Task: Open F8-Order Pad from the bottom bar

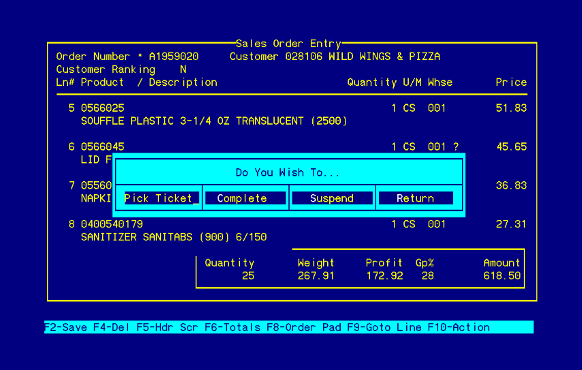Action: tap(304, 327)
